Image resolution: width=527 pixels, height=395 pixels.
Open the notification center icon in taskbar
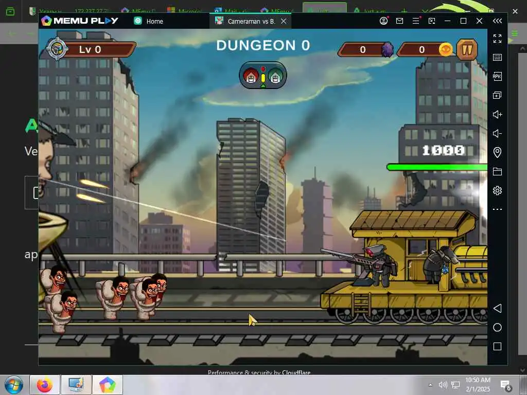click(x=505, y=385)
